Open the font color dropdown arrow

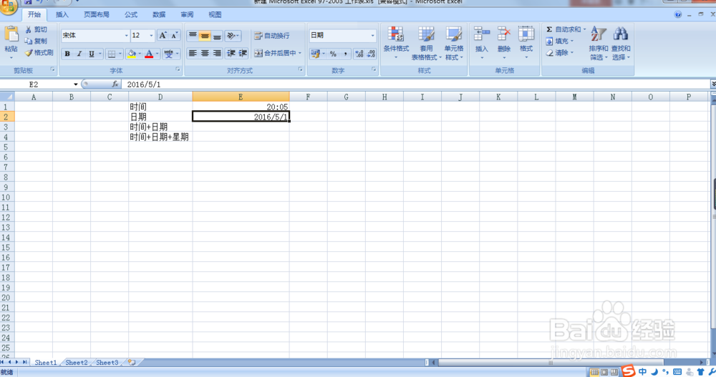157,54
